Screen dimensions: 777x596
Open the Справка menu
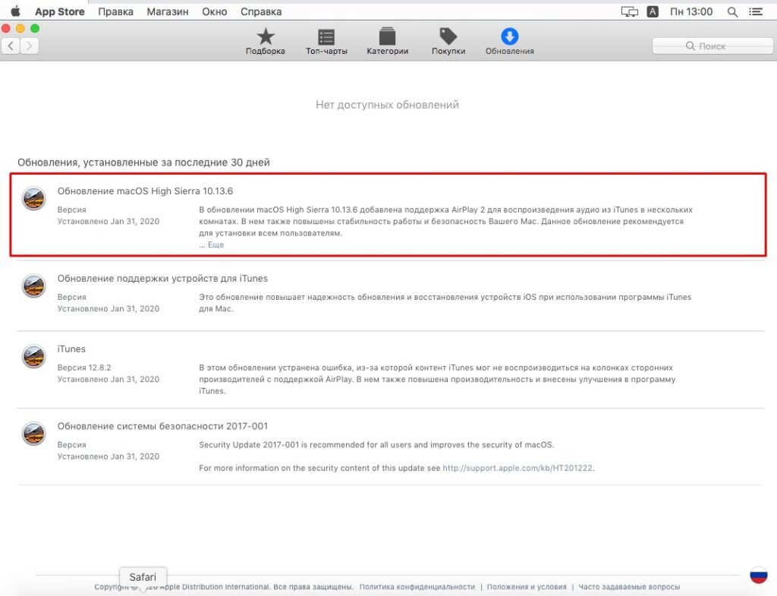261,11
